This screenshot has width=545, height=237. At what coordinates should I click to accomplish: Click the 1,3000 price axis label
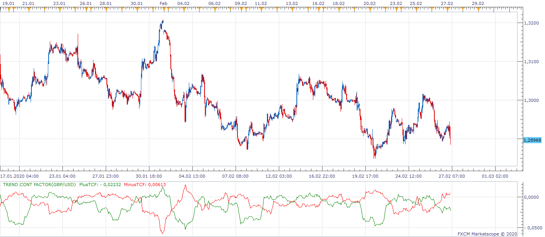pyautogui.click(x=531, y=100)
